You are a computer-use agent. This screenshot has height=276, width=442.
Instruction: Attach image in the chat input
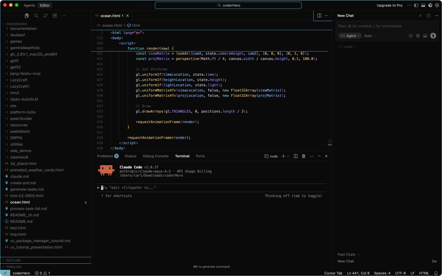pos(425,36)
